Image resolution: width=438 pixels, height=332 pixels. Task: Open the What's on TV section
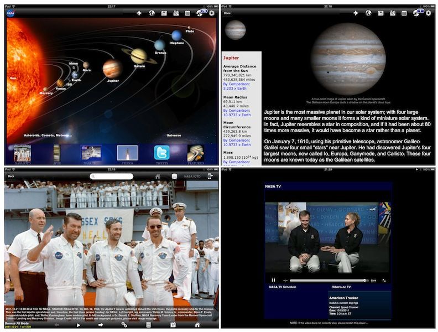pos(341,287)
